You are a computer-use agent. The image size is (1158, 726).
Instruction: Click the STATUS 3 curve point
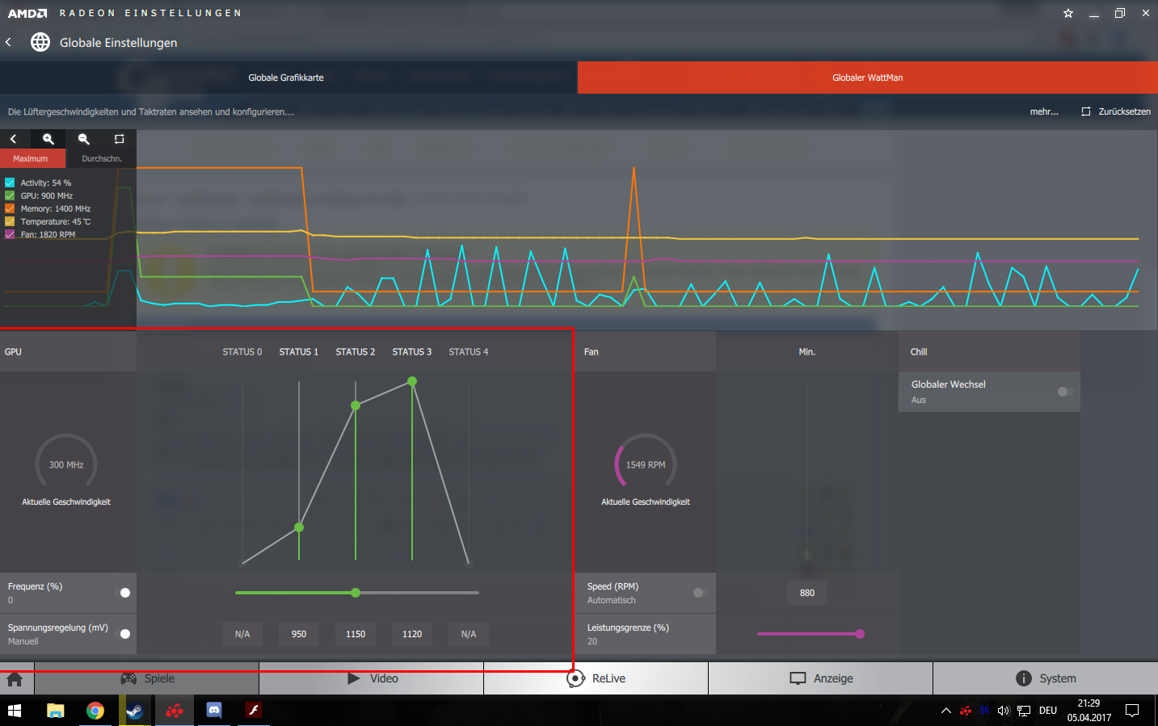(412, 381)
